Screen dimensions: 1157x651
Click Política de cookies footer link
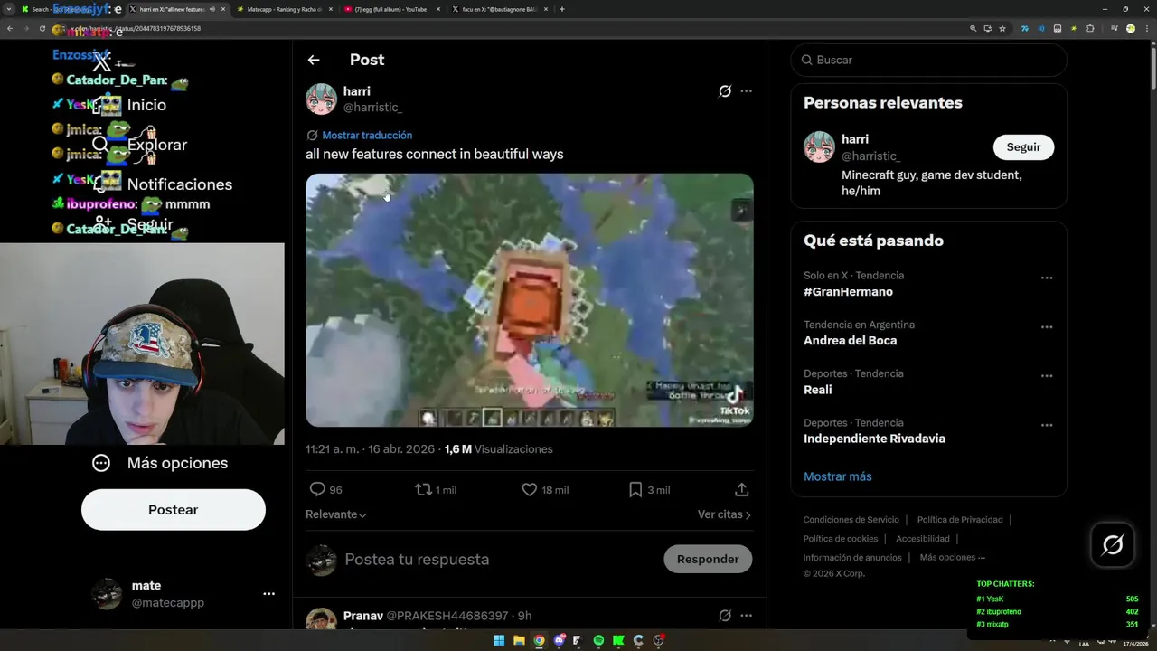click(x=841, y=539)
